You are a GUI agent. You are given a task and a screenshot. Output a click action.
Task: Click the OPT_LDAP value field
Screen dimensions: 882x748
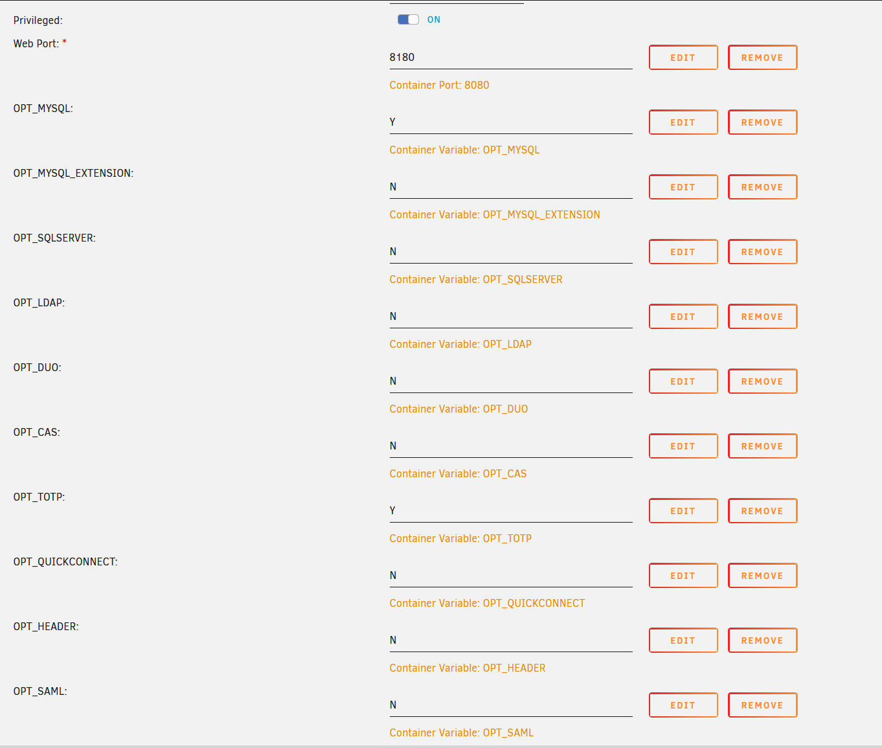[x=511, y=317]
